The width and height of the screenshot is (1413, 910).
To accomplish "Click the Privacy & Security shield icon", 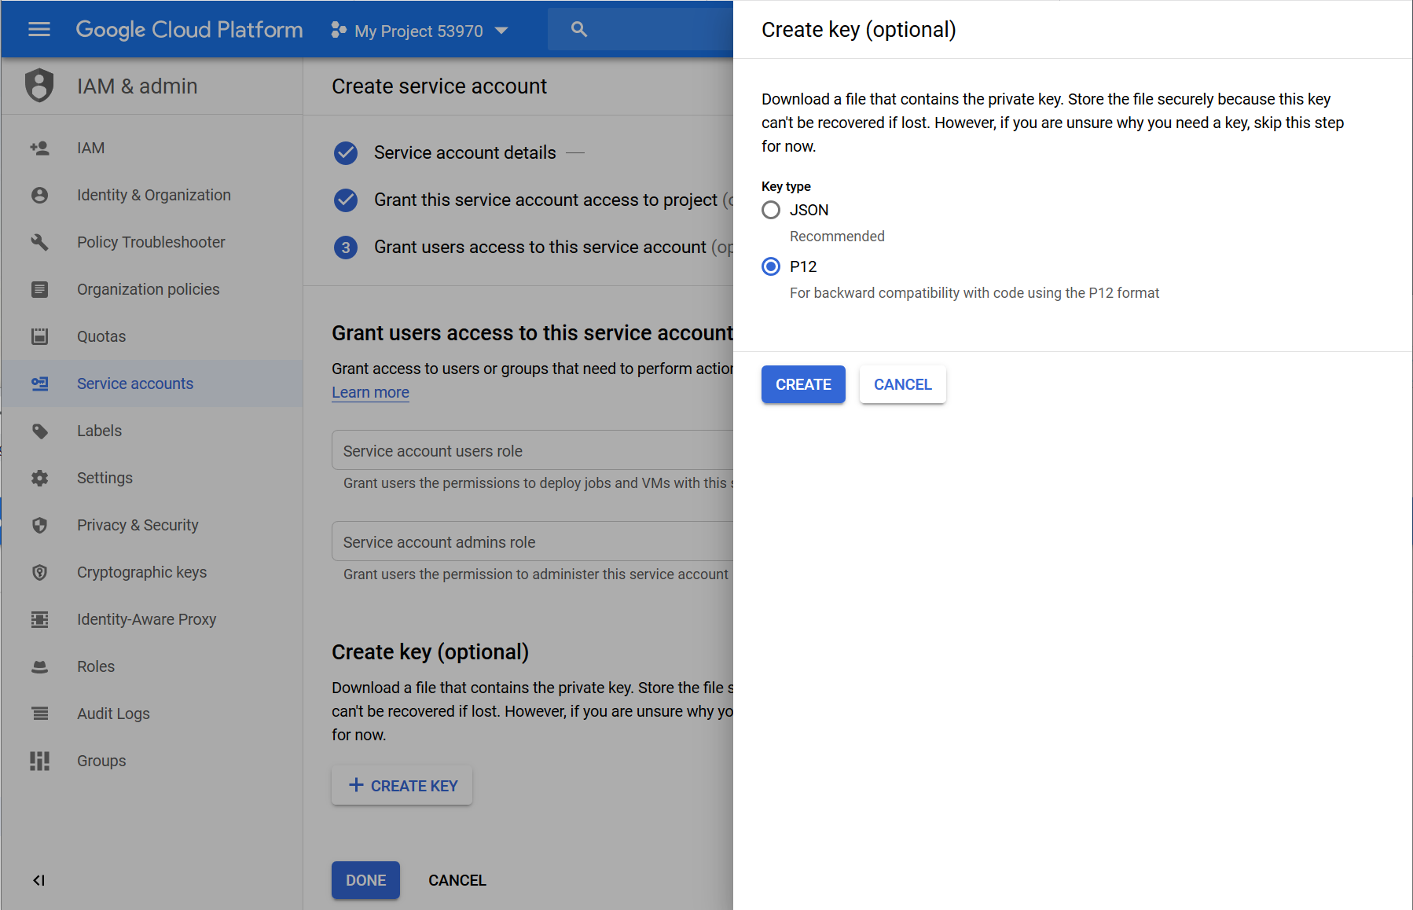I will coord(39,525).
